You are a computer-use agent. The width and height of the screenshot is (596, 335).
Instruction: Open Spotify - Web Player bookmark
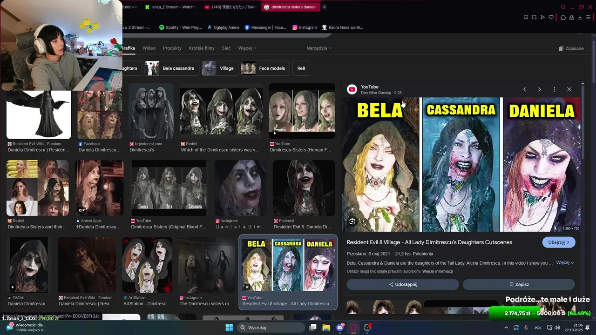click(x=180, y=27)
